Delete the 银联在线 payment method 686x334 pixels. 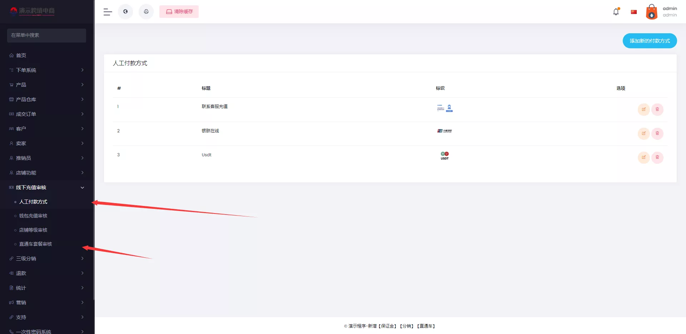pos(657,133)
